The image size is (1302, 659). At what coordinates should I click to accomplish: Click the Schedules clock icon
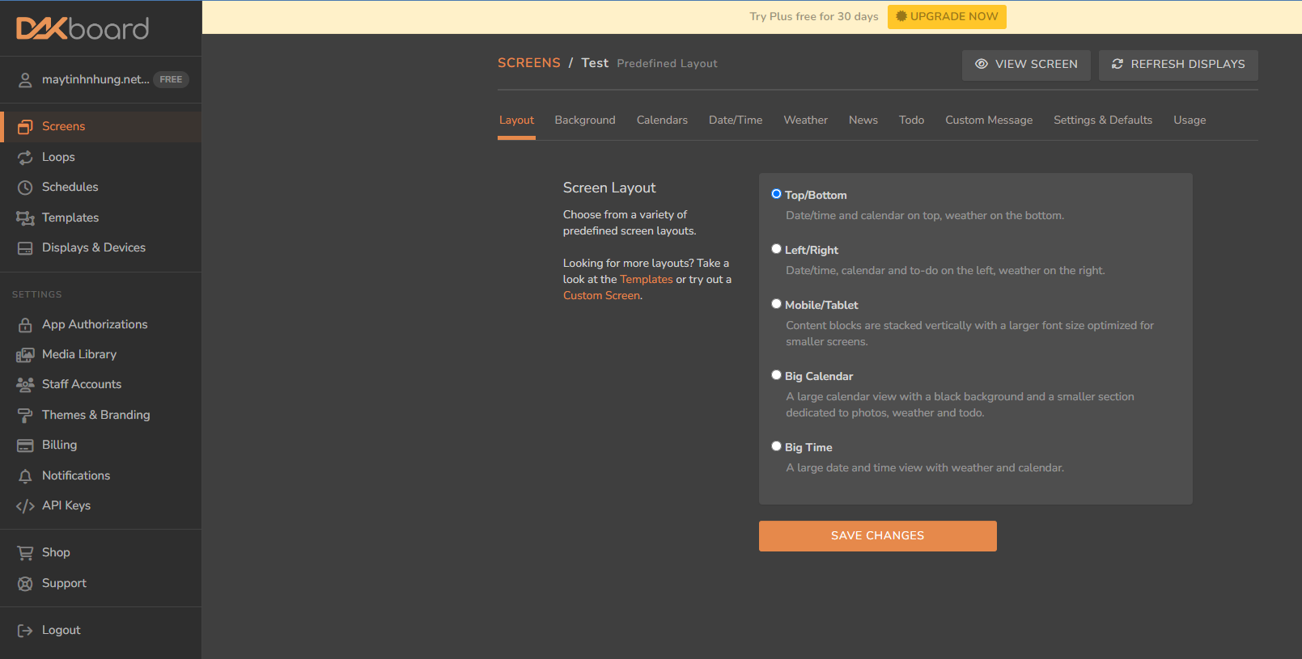(x=25, y=187)
